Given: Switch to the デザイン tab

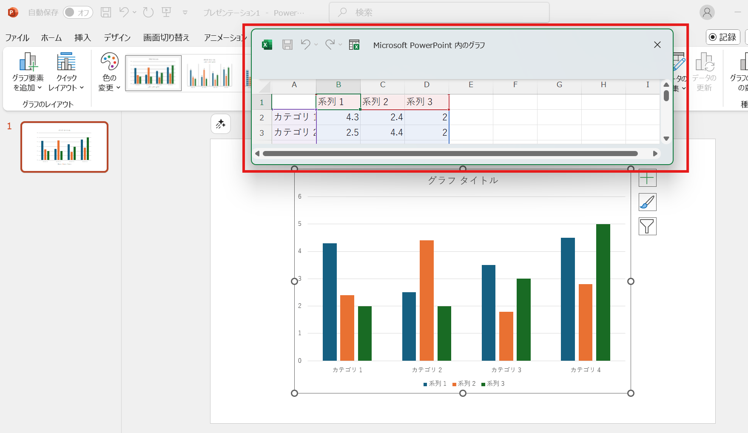Looking at the screenshot, I should pos(117,38).
